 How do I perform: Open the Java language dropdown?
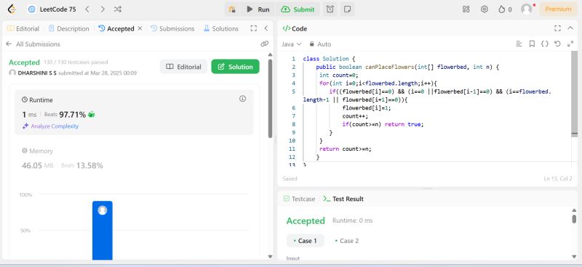click(x=292, y=44)
